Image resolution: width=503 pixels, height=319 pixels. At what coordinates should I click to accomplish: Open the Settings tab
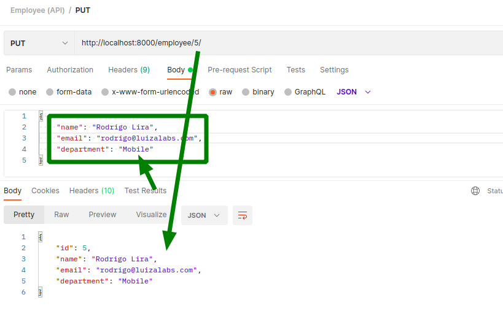tap(334, 70)
